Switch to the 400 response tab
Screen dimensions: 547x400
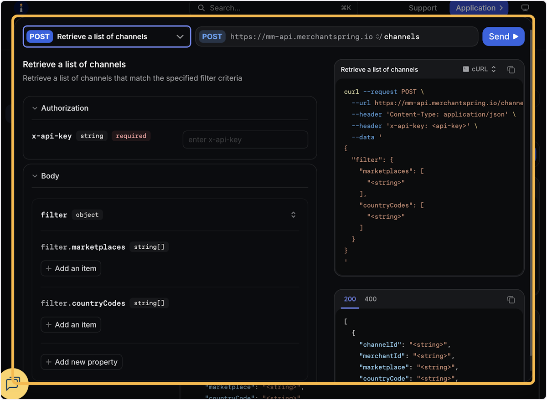click(x=371, y=299)
